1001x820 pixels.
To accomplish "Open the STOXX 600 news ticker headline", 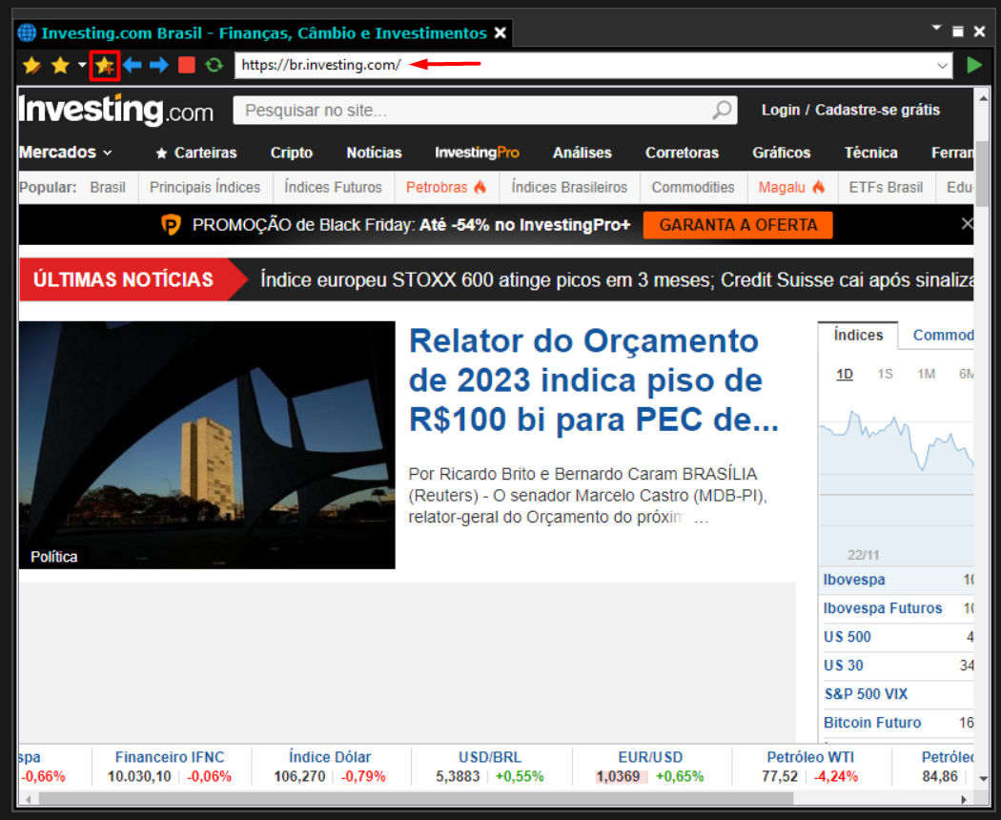I will pyautogui.click(x=617, y=279).
